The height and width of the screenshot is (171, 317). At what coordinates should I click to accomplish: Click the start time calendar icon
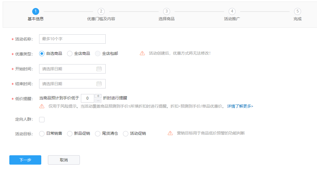[x=99, y=69]
